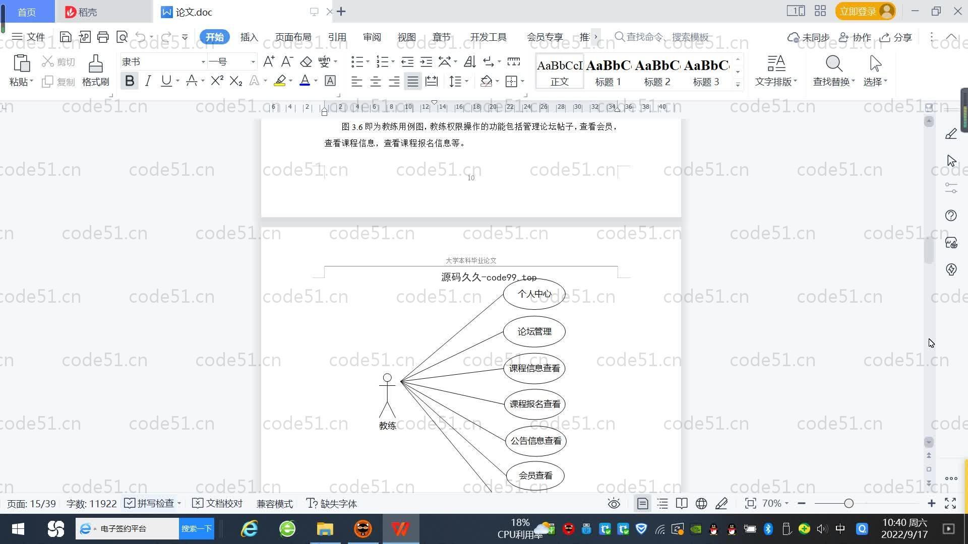Screen dimensions: 968x544
Task: Toggle page layout view button
Action: pos(642,503)
